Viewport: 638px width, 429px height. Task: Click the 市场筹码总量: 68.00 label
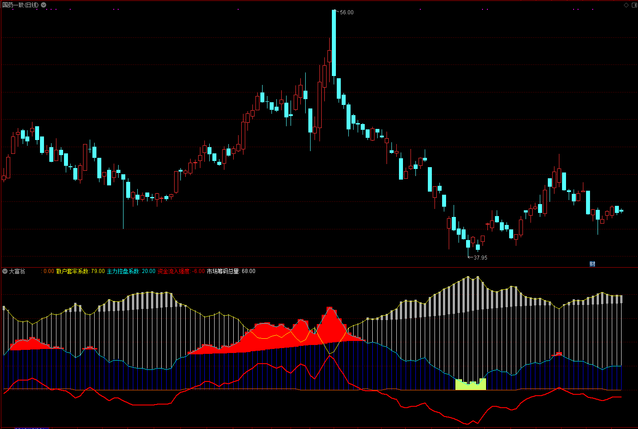tap(231, 271)
